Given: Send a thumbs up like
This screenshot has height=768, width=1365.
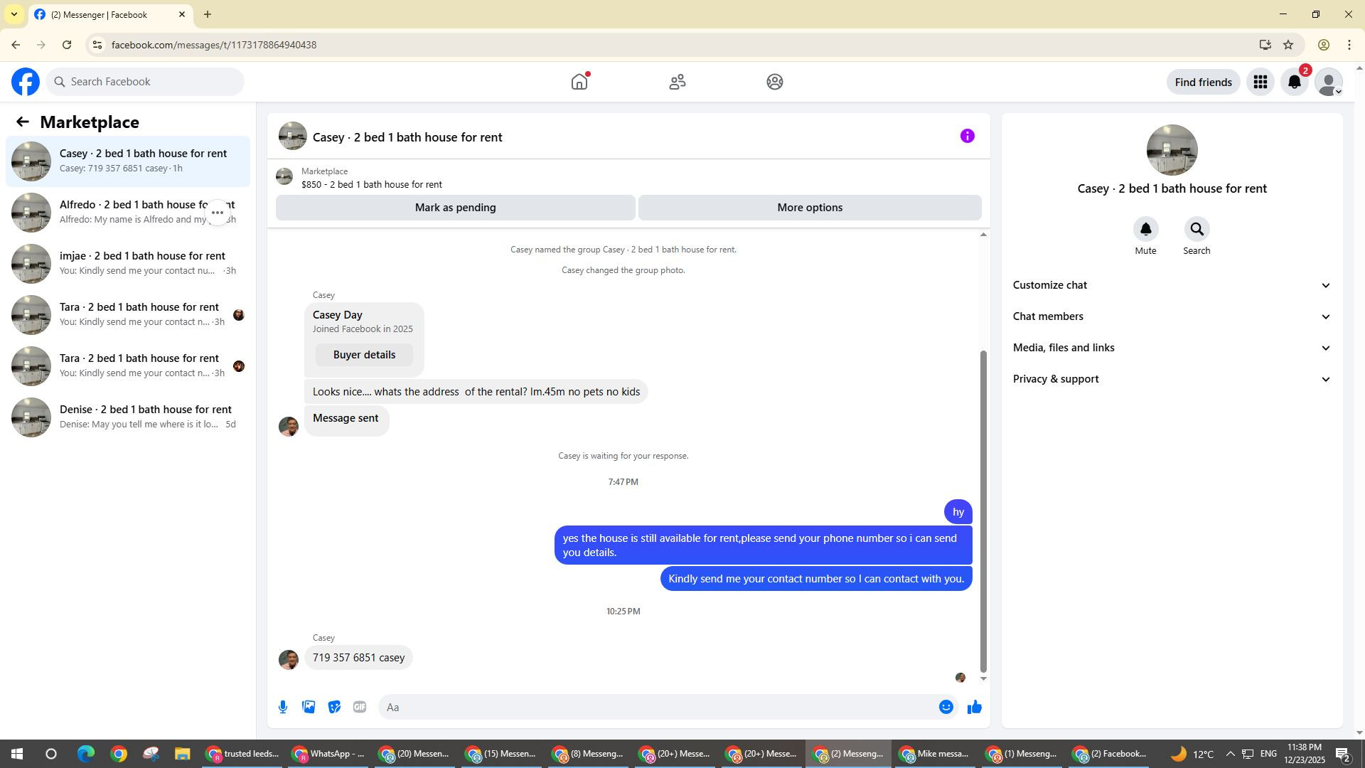Looking at the screenshot, I should tap(974, 707).
